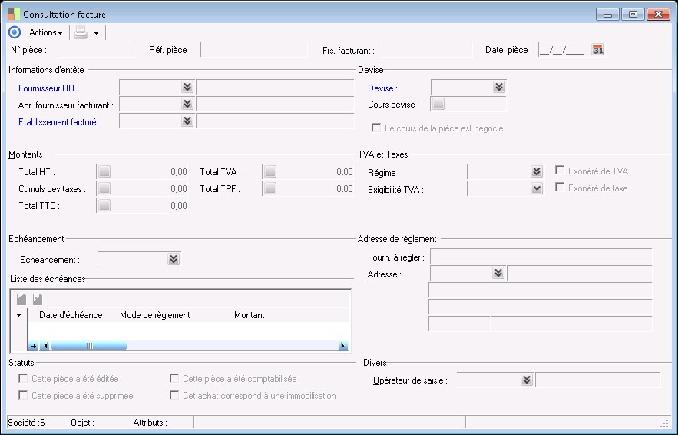Click the Total HT calculator button

(104, 172)
